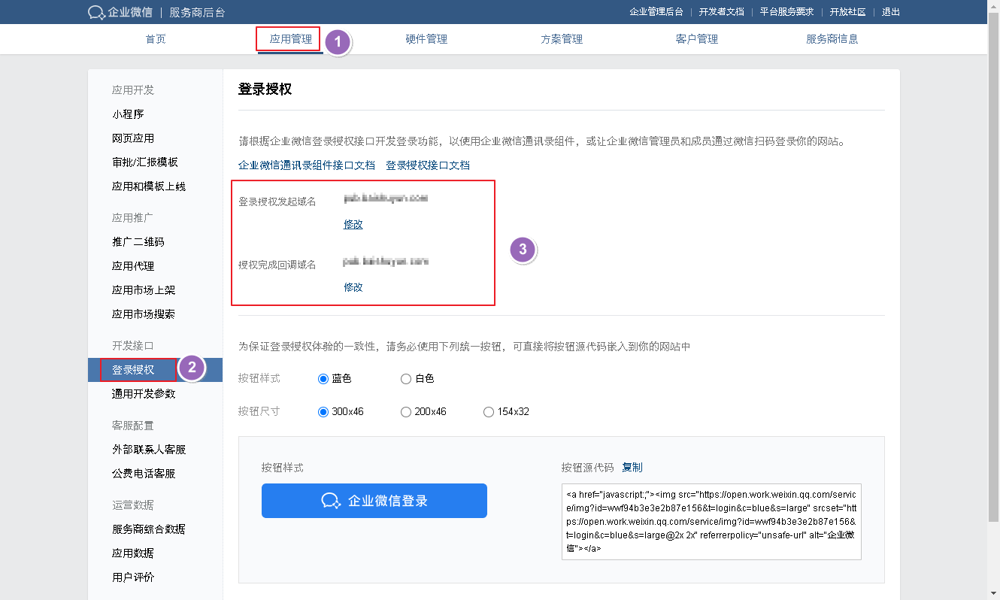Select 登录授权 in the sidebar
Screen dimensions: 1000x600
[x=133, y=370]
